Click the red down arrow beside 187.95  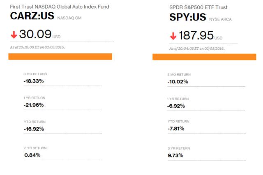coord(173,36)
